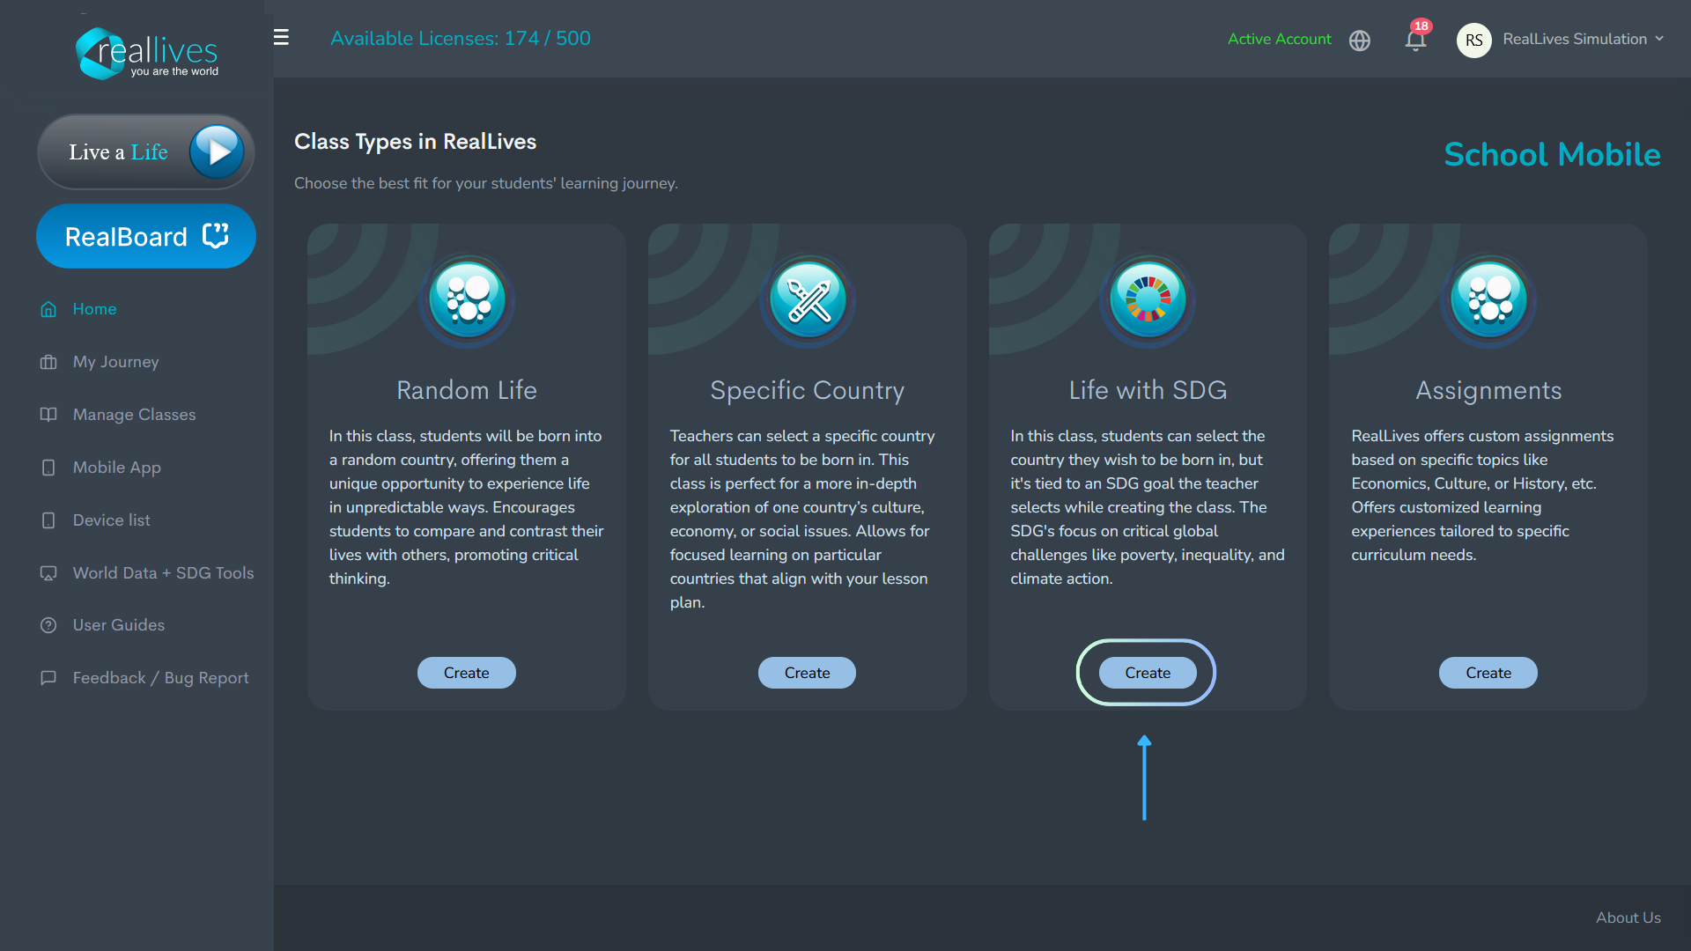Click the RealLives logo

click(x=147, y=53)
